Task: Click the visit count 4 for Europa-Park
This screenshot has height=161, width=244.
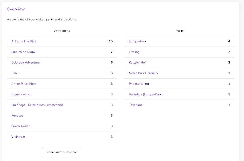Action: [x=229, y=41]
